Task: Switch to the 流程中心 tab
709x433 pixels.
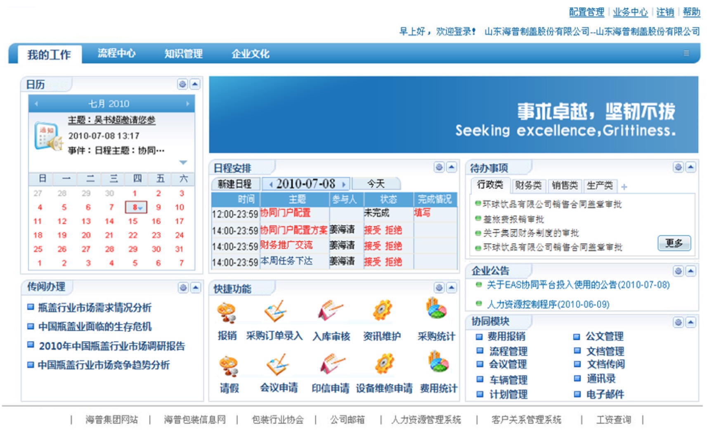Action: [x=116, y=54]
